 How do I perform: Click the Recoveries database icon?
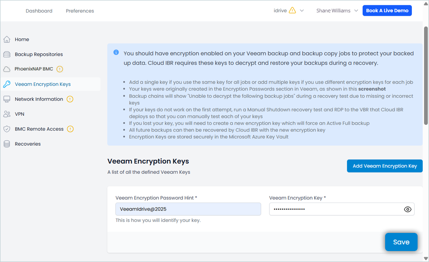point(7,144)
